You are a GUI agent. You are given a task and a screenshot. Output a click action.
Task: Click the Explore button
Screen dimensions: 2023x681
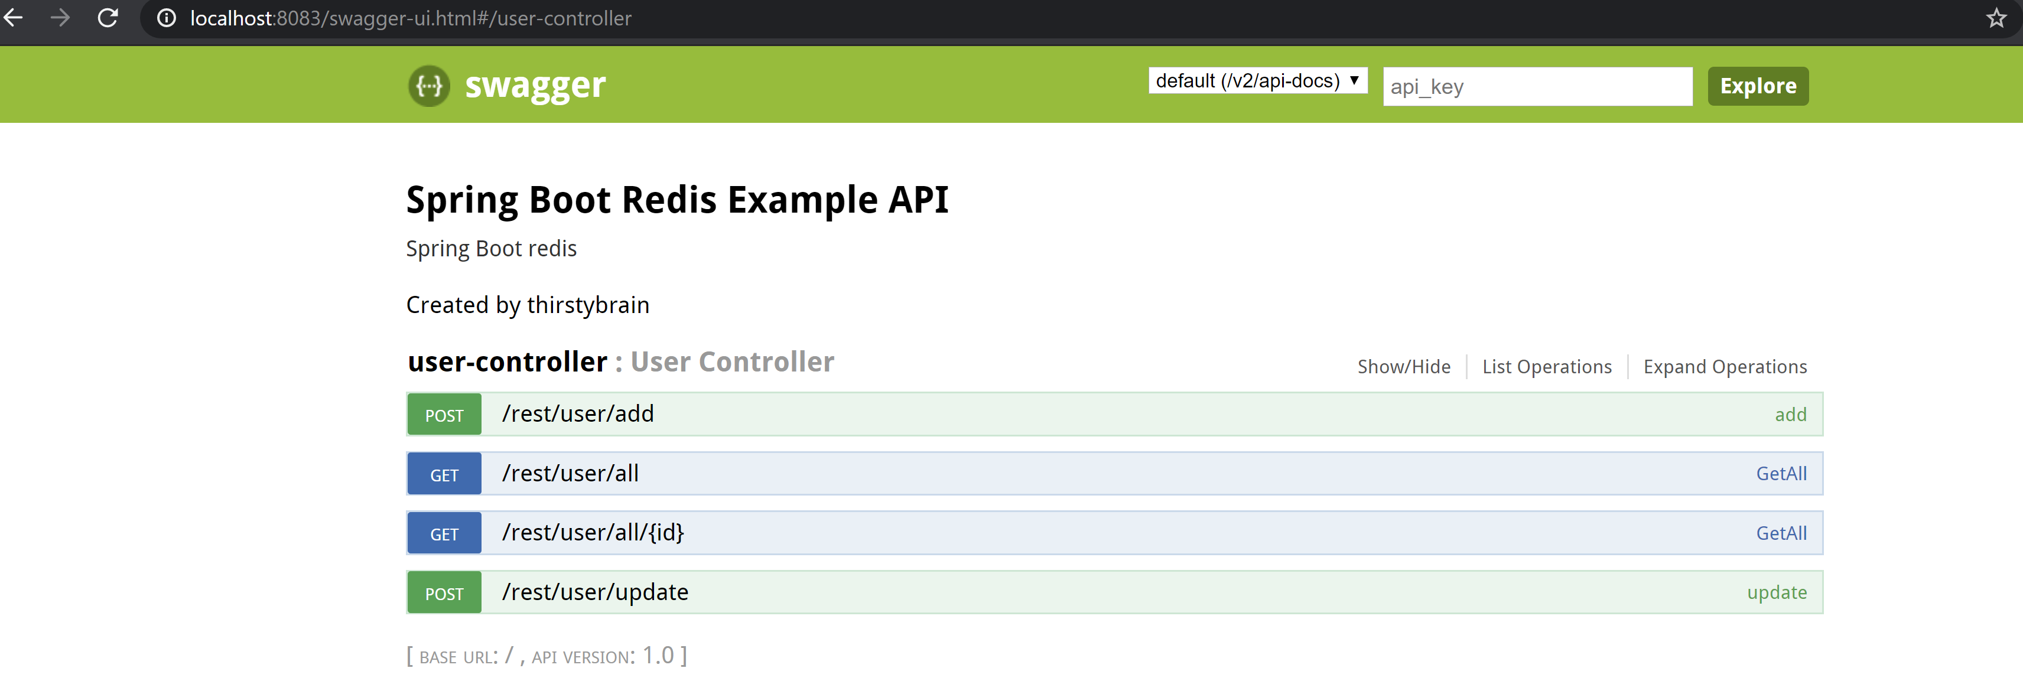tap(1757, 85)
